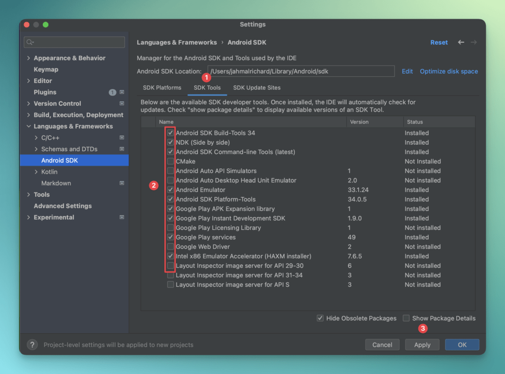Sort by the Name column header
This screenshot has width=505, height=374.
pyautogui.click(x=251, y=122)
